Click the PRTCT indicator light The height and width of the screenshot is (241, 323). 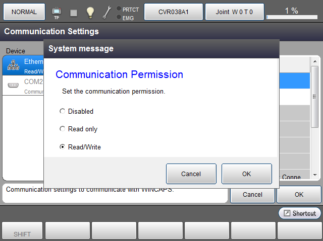(119, 9)
